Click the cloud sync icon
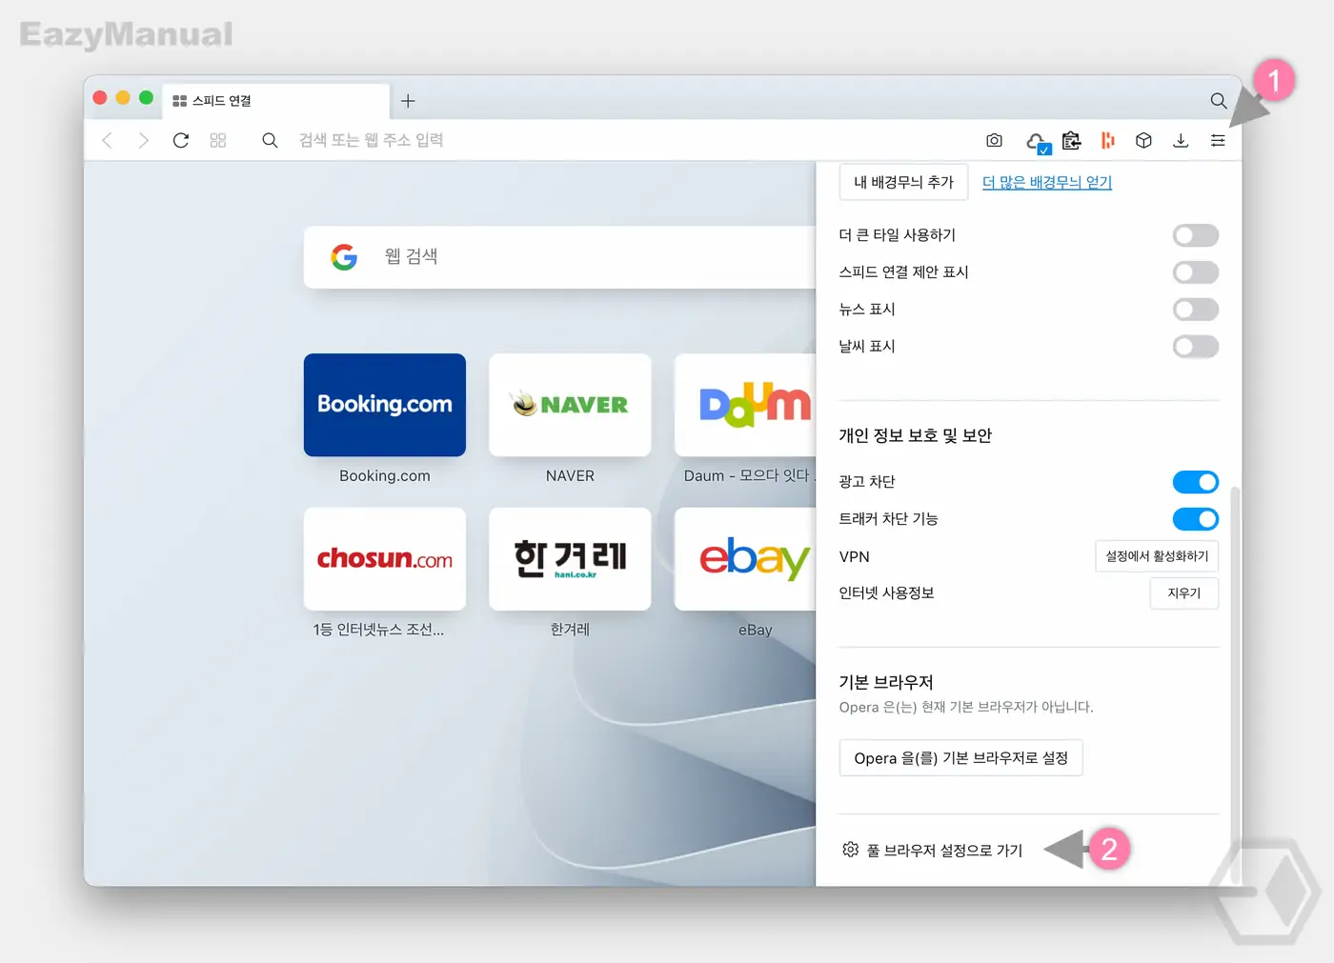 coord(1038,142)
